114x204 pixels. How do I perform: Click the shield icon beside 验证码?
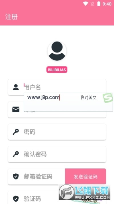tap(16, 199)
